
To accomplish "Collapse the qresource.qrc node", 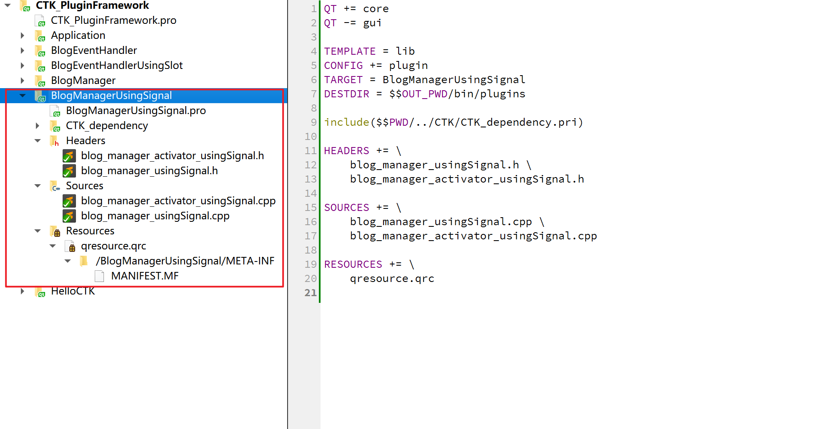I will (53, 246).
